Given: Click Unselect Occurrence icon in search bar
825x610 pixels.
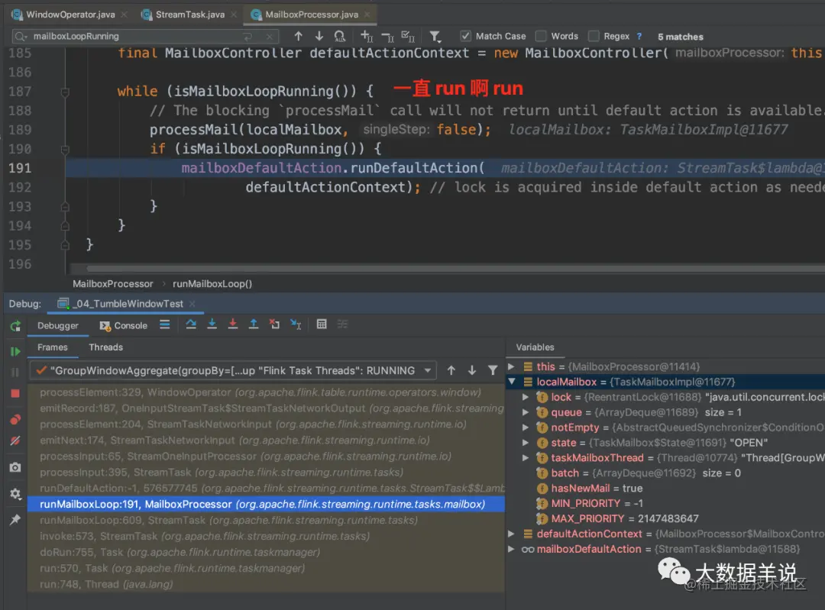Looking at the screenshot, I should pos(387,37).
